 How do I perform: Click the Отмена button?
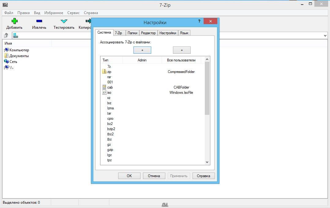154,176
